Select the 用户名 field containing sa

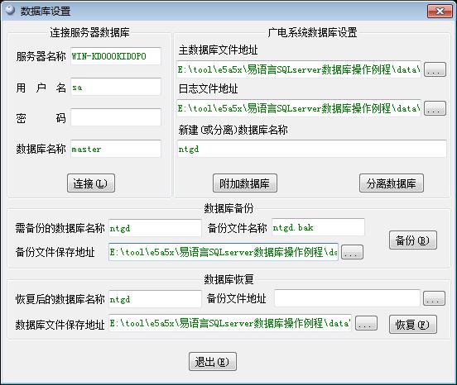click(116, 87)
